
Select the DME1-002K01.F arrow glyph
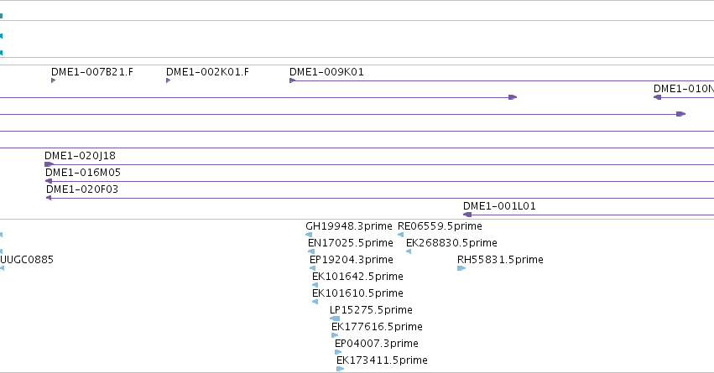[168, 80]
